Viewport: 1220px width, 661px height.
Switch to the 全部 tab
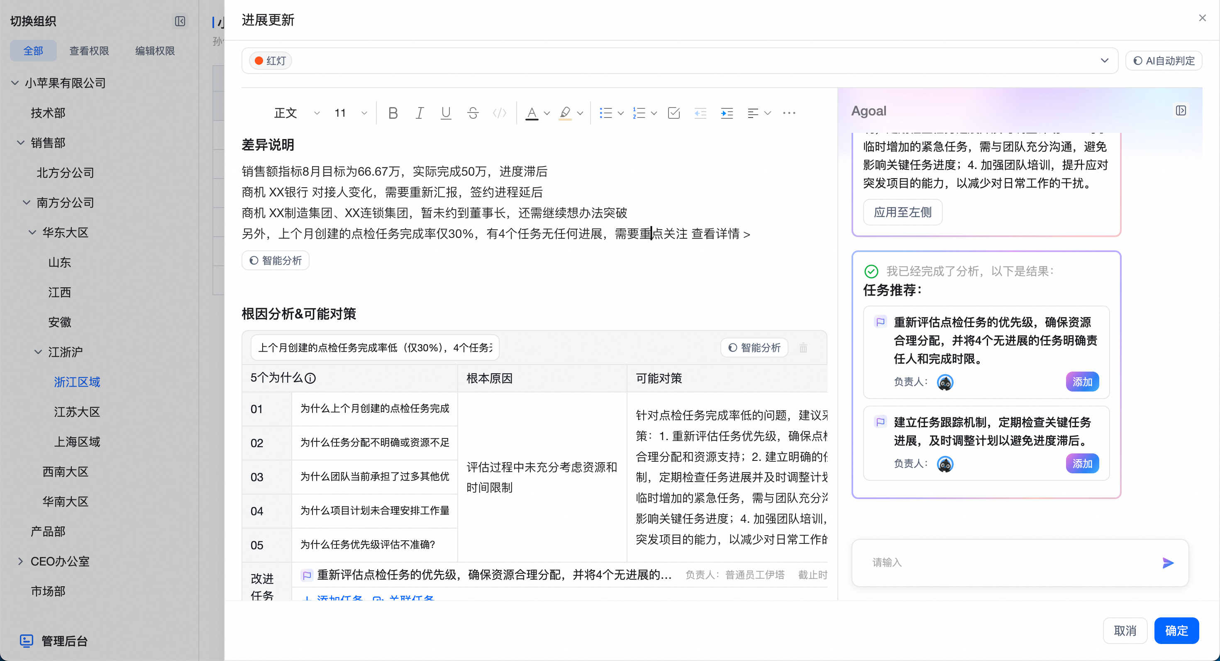(33, 51)
